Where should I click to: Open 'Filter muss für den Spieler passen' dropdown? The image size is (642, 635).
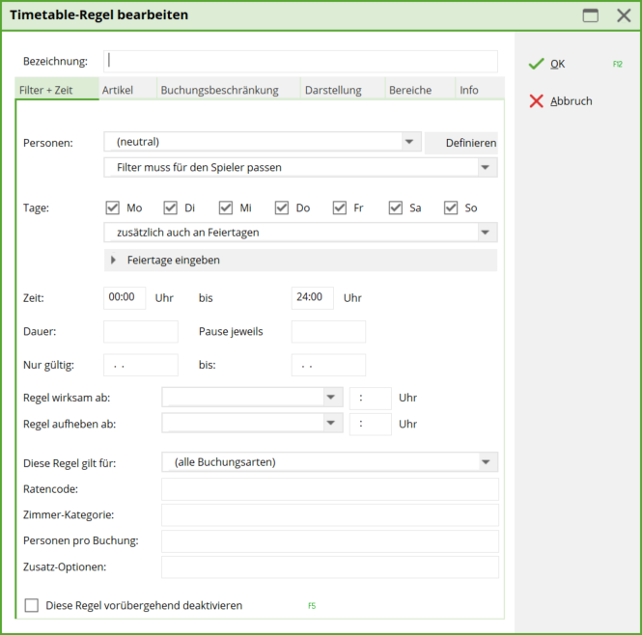click(486, 168)
